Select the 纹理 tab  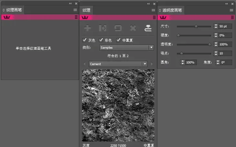pos(87,10)
